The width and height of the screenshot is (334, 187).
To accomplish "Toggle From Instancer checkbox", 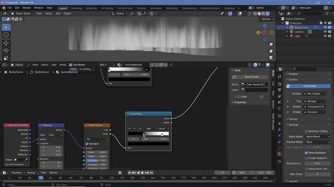I will pos(7,164).
